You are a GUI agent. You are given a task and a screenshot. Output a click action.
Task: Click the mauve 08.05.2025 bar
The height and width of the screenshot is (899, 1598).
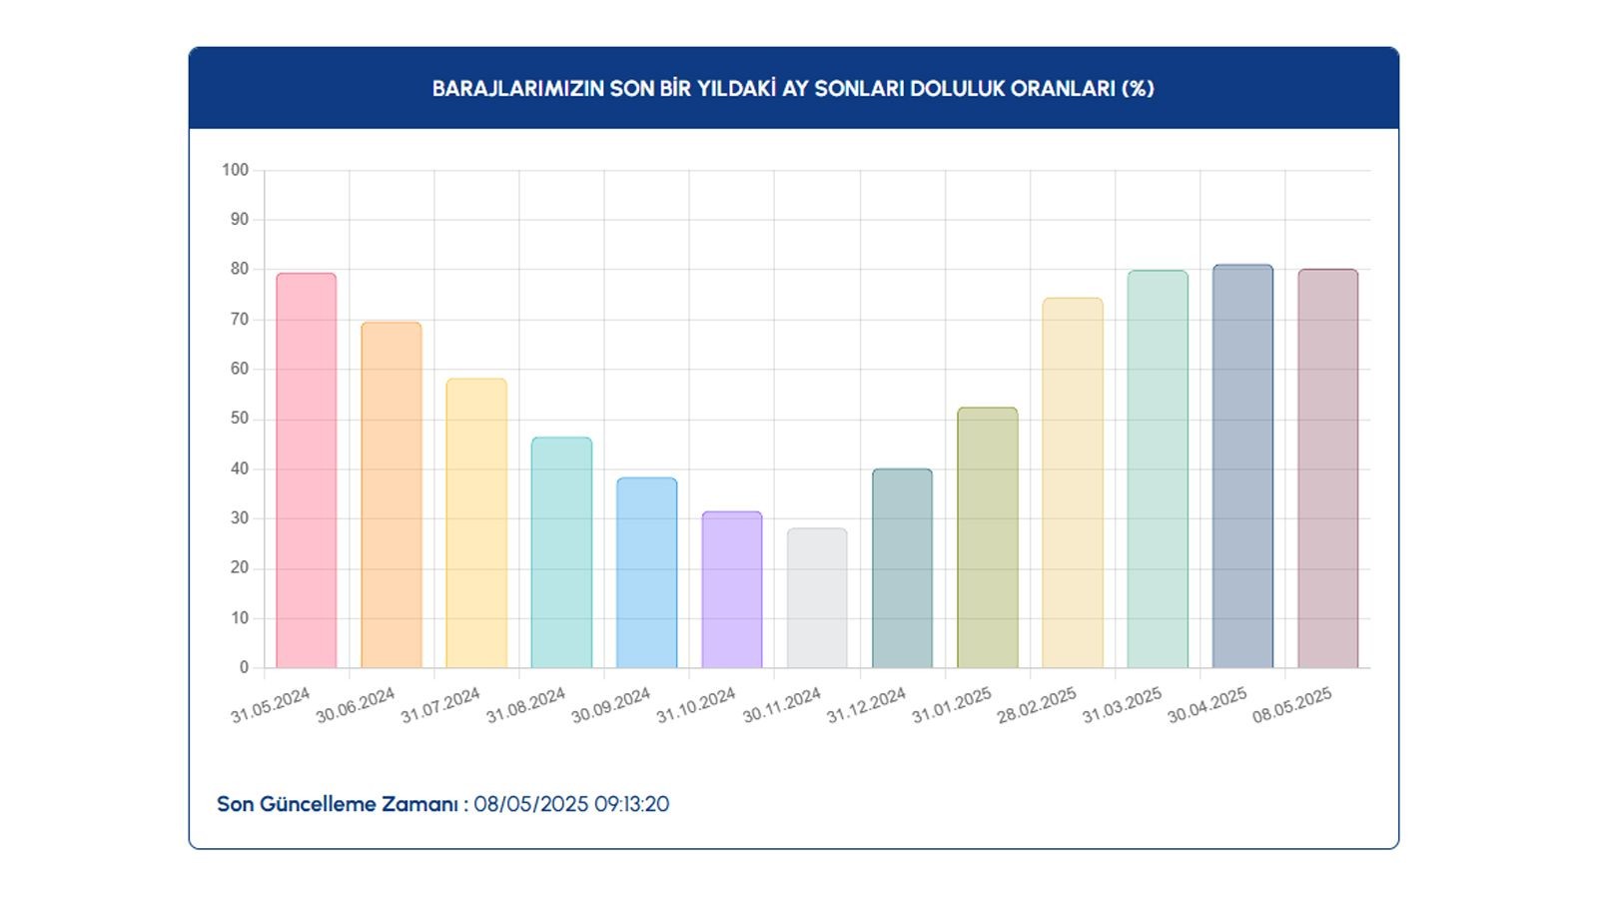pyautogui.click(x=1328, y=468)
